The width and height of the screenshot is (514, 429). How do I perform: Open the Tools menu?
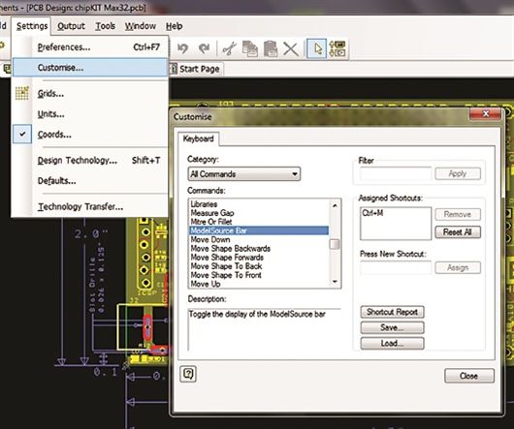[x=105, y=26]
